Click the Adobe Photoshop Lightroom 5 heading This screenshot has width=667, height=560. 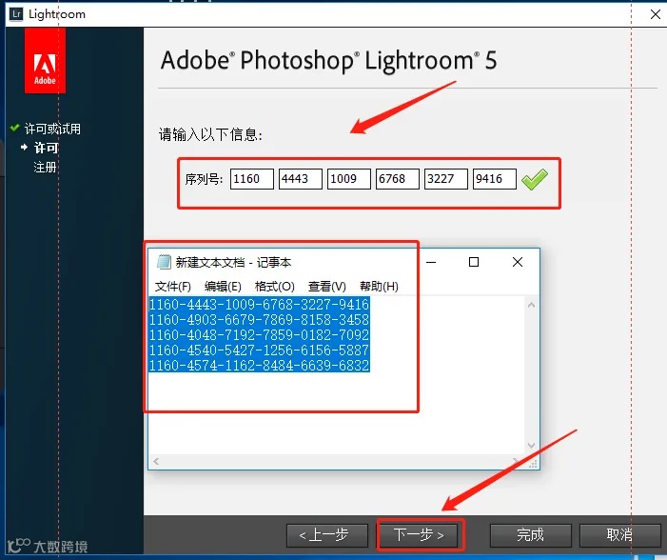click(x=328, y=60)
